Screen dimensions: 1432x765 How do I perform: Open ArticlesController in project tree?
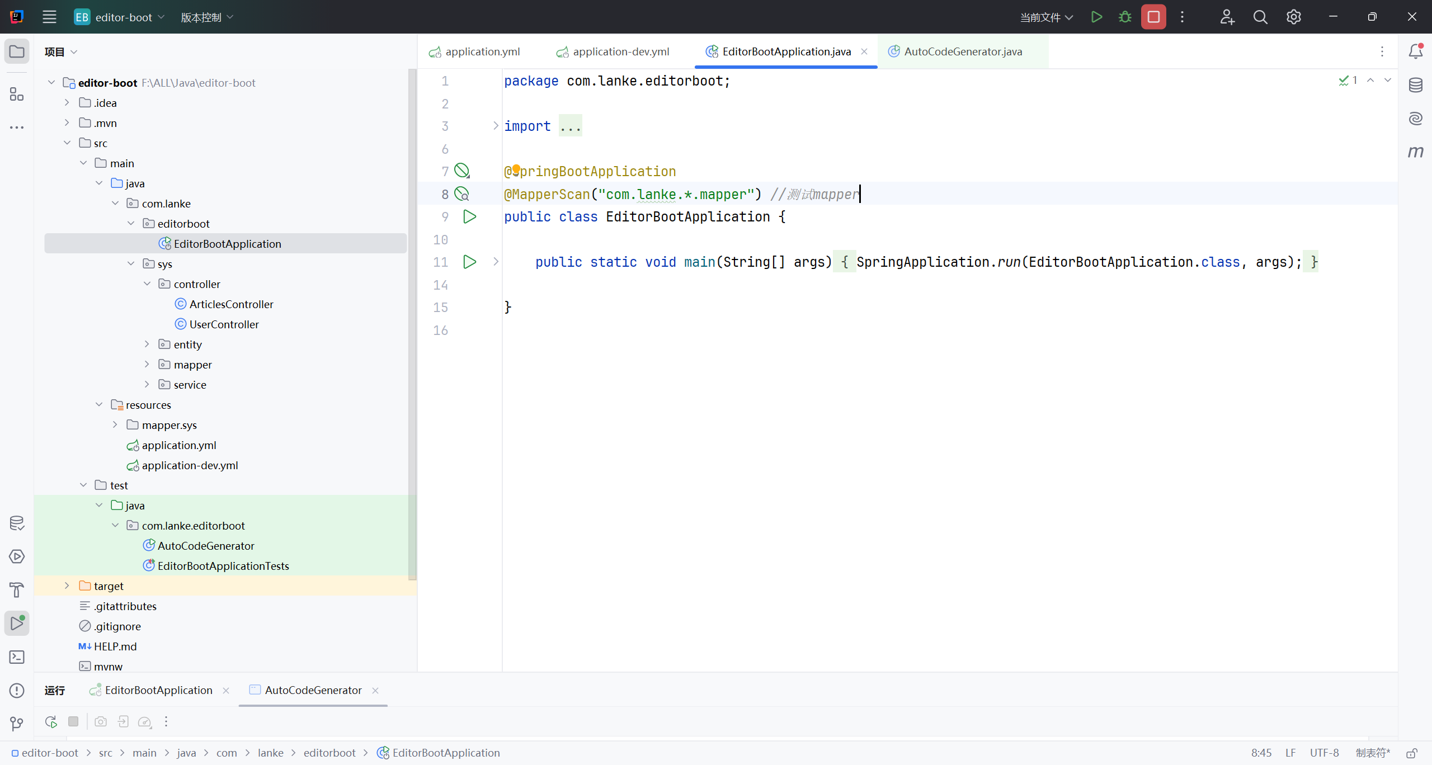(231, 304)
